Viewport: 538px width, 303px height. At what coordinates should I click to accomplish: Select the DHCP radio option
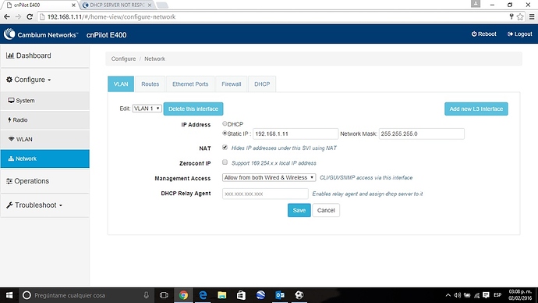click(x=225, y=123)
